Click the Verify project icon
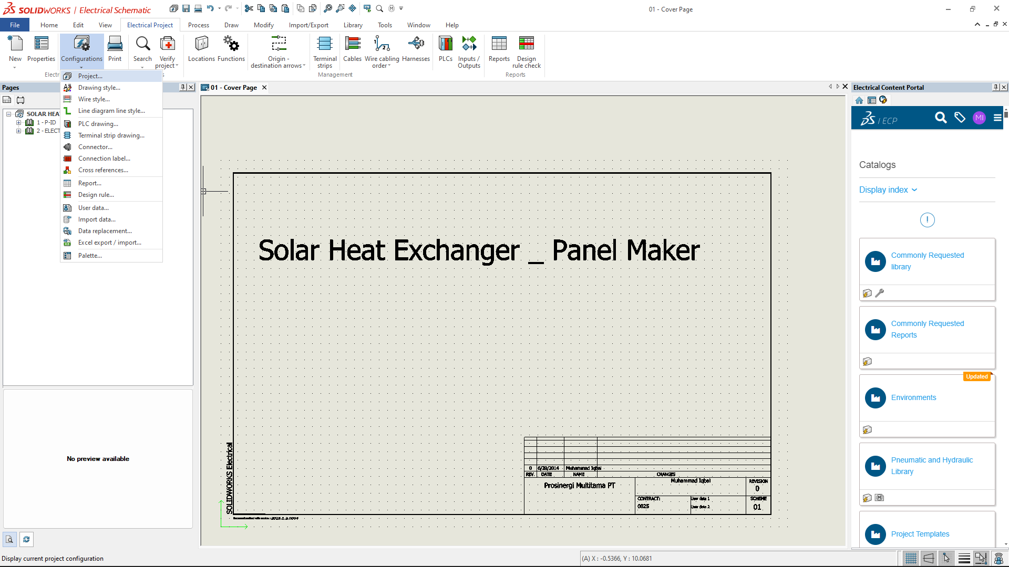Image resolution: width=1009 pixels, height=567 pixels. [167, 44]
